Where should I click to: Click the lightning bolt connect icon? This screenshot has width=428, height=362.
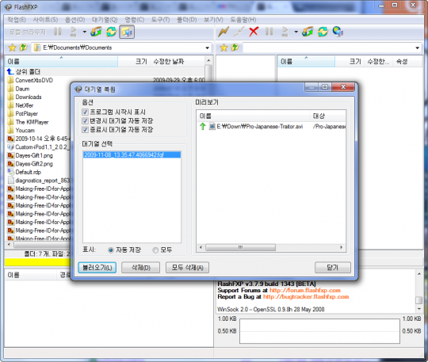pos(224,32)
